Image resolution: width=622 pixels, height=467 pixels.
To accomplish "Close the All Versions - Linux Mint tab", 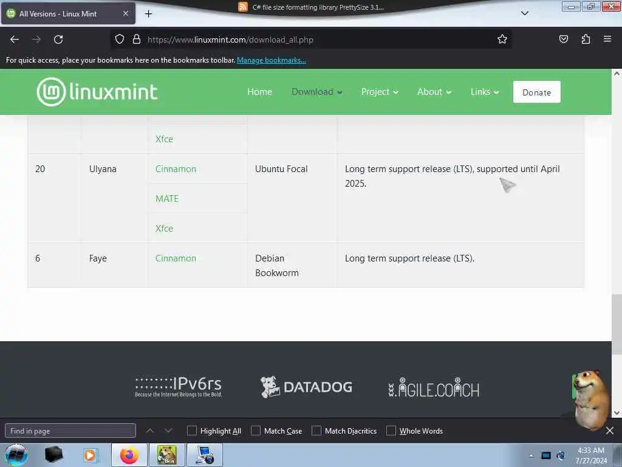I will [x=126, y=13].
